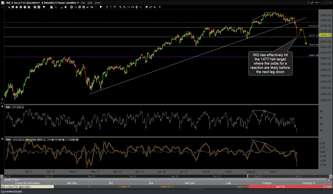Click the Bid Size column header
This screenshot has height=194, width=333.
(x=72, y=183)
